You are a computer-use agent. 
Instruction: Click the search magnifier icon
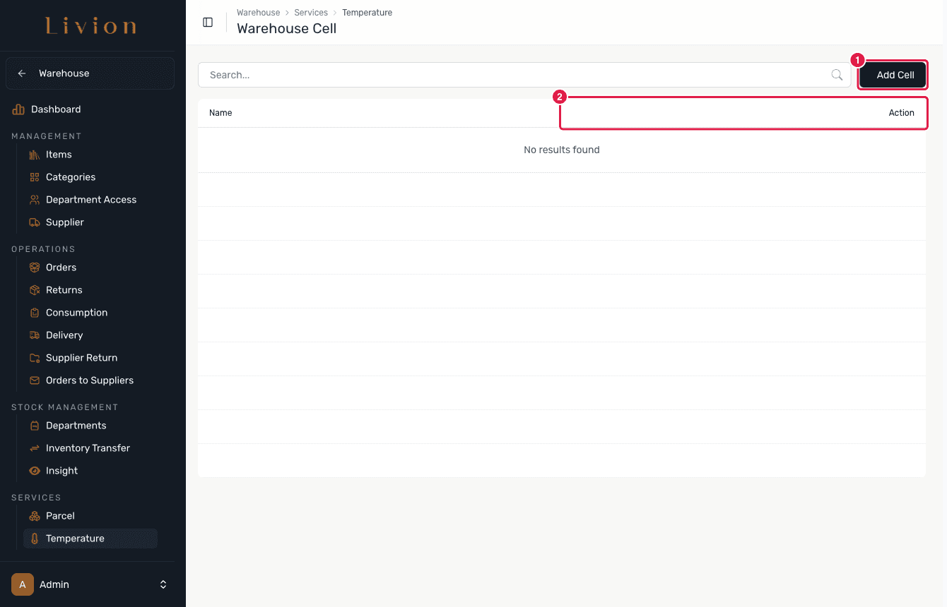point(837,75)
